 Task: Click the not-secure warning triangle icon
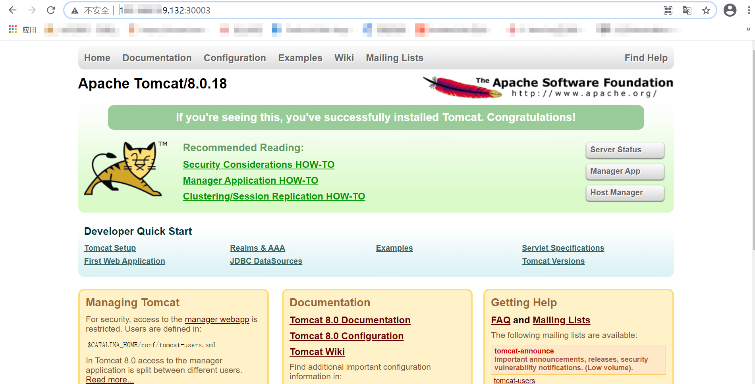(x=75, y=11)
